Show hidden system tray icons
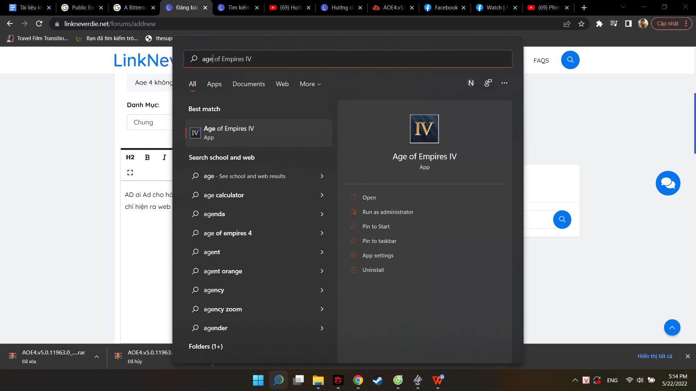696x391 pixels. click(575, 380)
